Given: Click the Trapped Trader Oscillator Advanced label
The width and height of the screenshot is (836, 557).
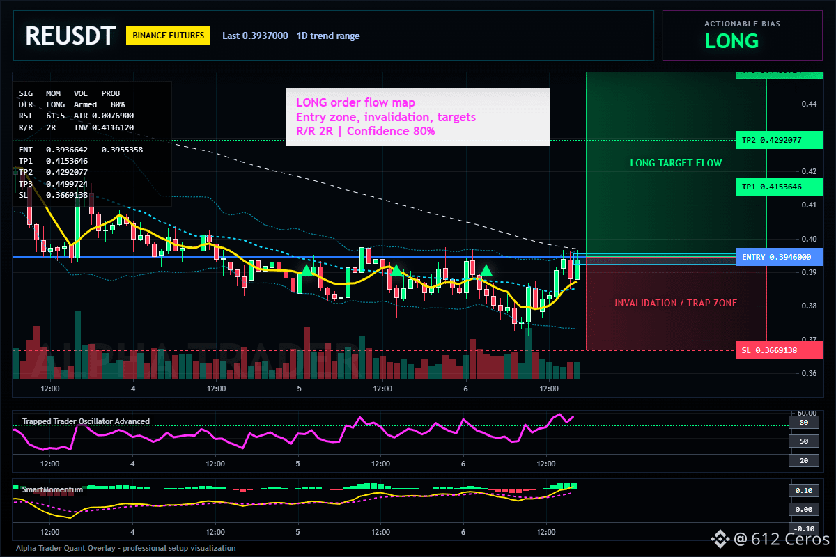Looking at the screenshot, I should 86,421.
